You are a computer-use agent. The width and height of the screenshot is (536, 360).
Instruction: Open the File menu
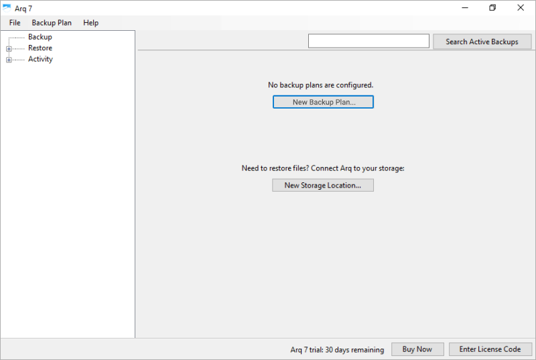click(x=15, y=23)
